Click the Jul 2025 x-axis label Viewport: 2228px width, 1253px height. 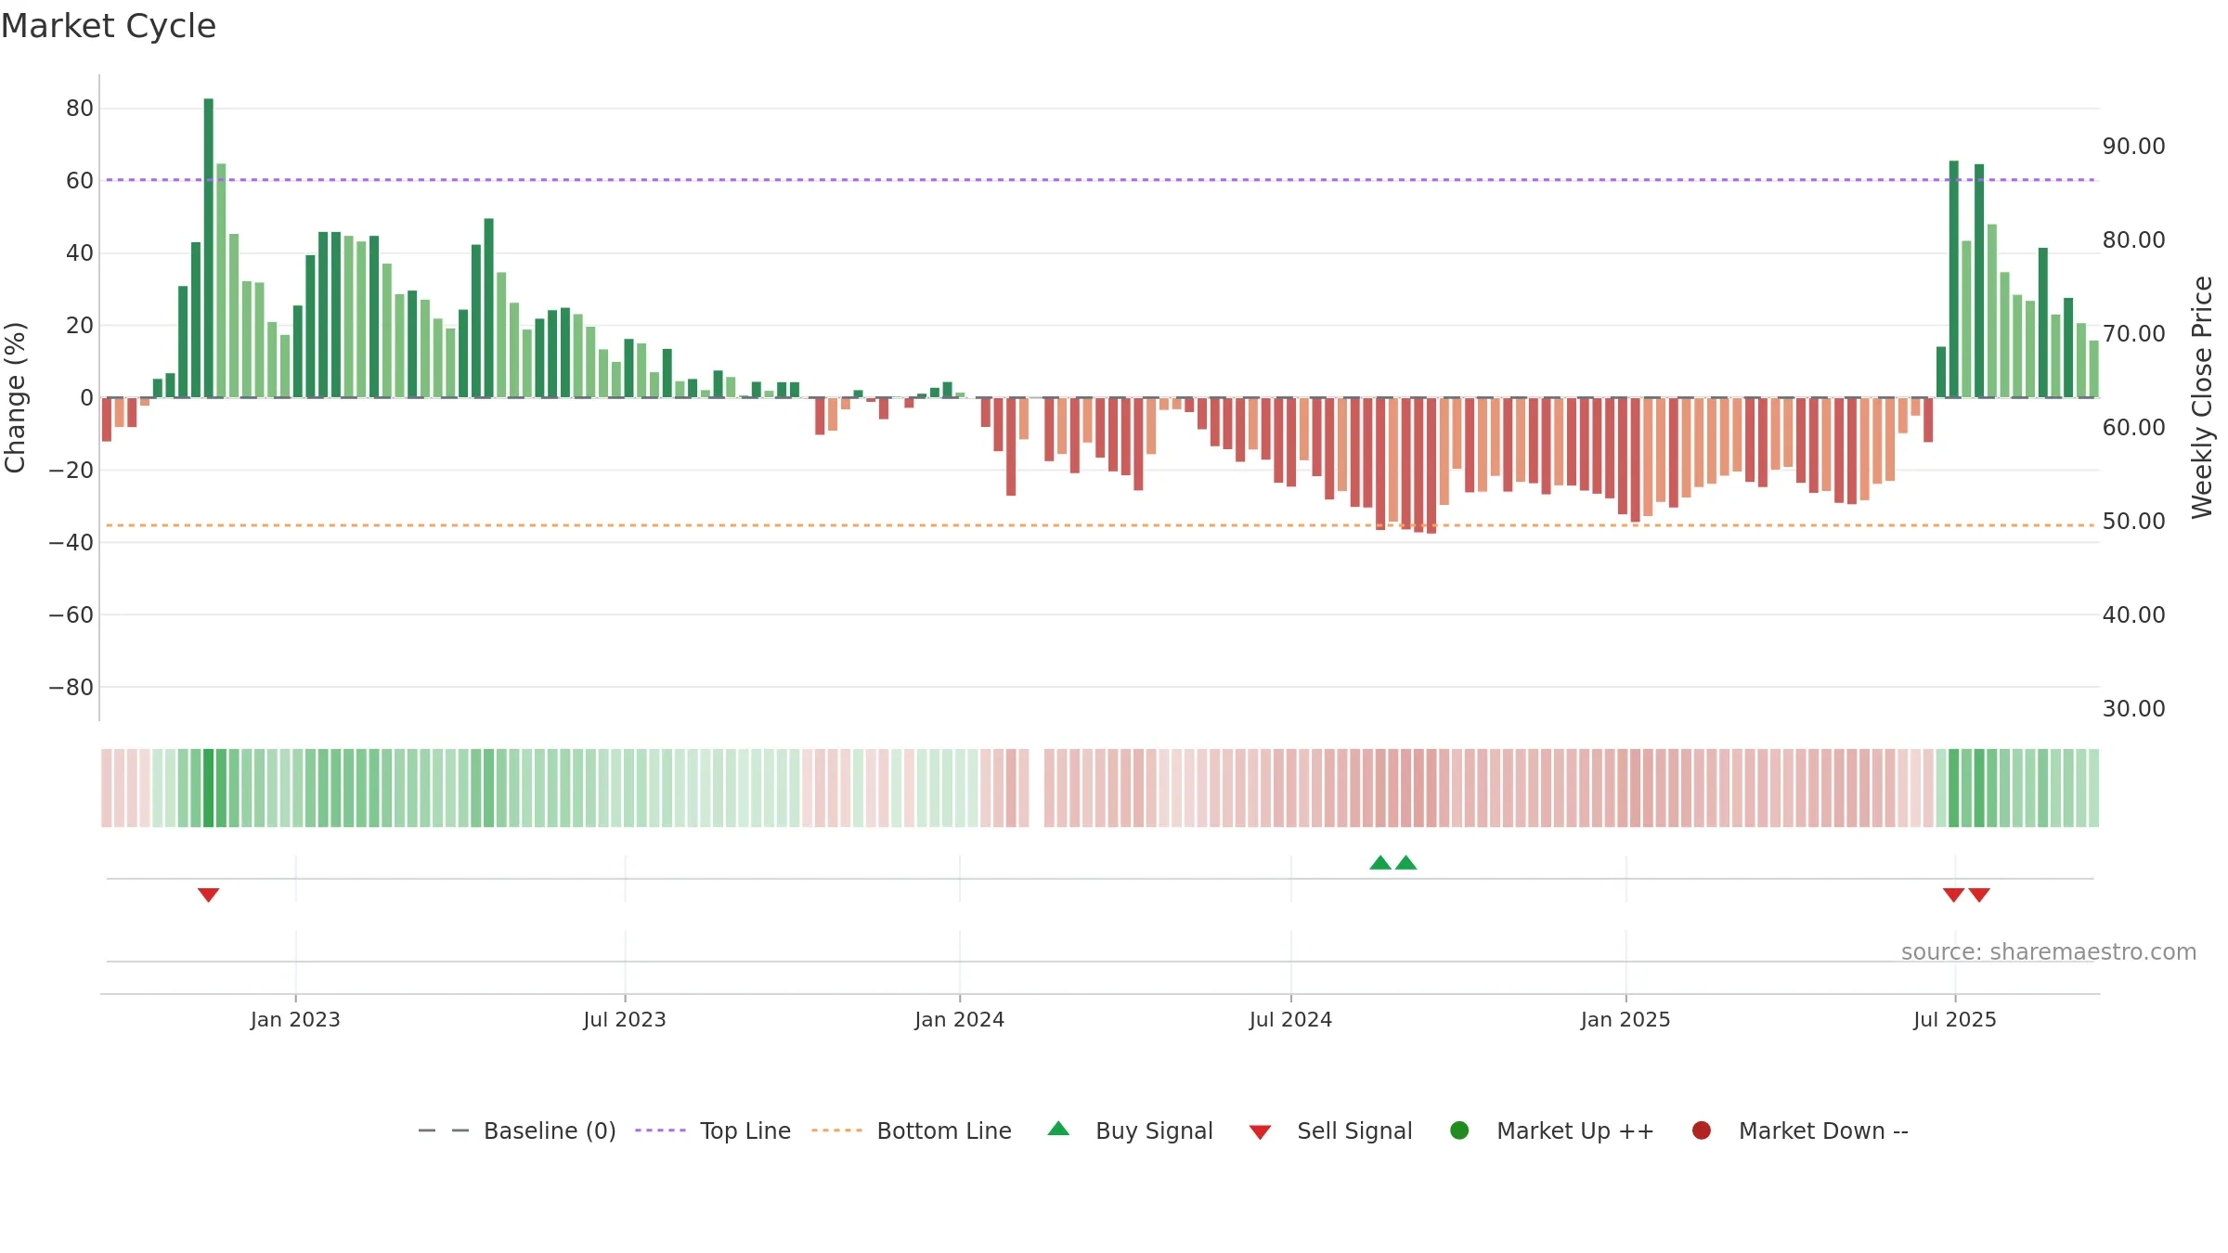pyautogui.click(x=1955, y=1019)
